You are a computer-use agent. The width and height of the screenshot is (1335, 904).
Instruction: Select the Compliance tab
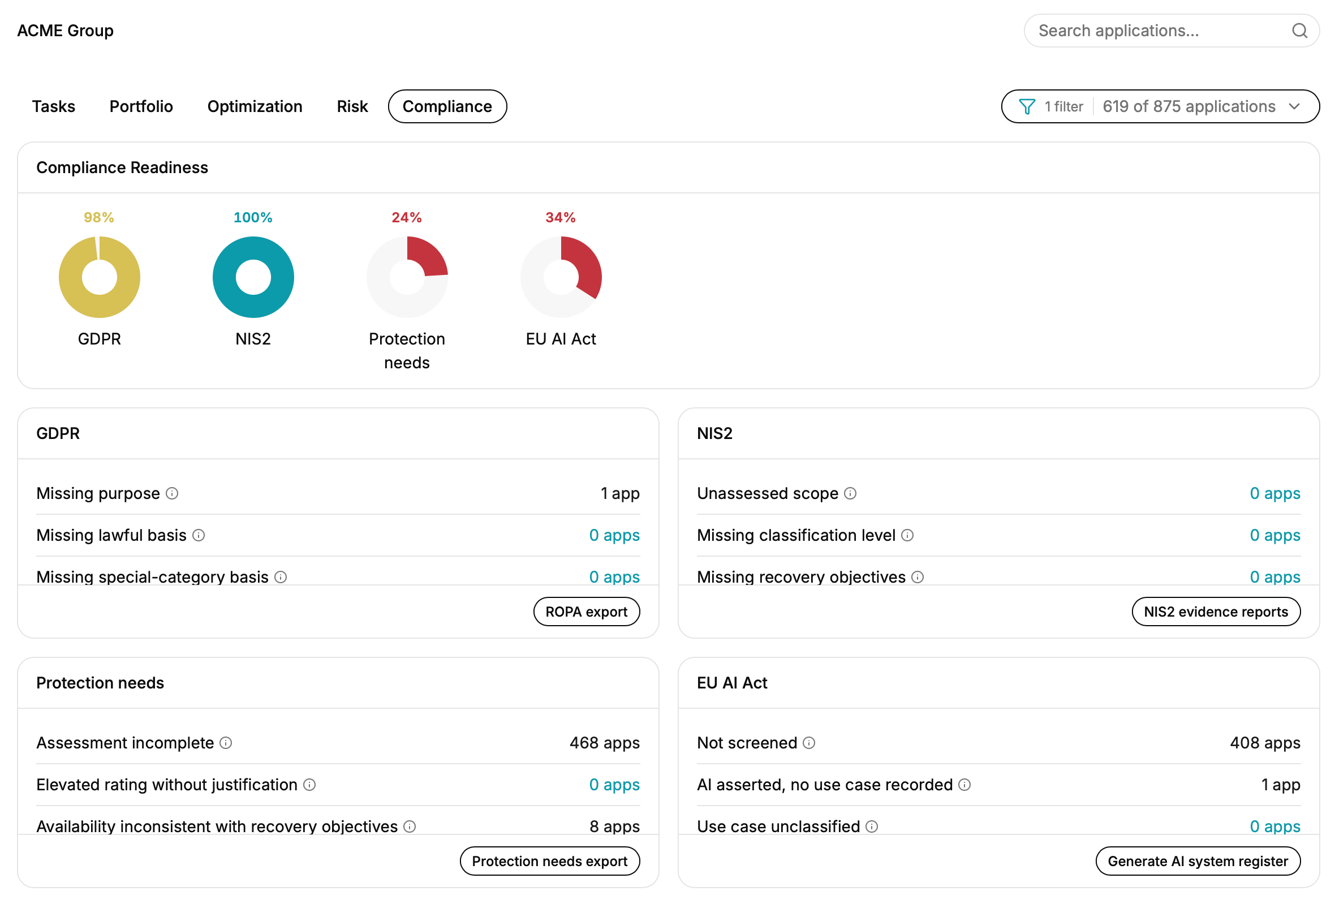[447, 106]
